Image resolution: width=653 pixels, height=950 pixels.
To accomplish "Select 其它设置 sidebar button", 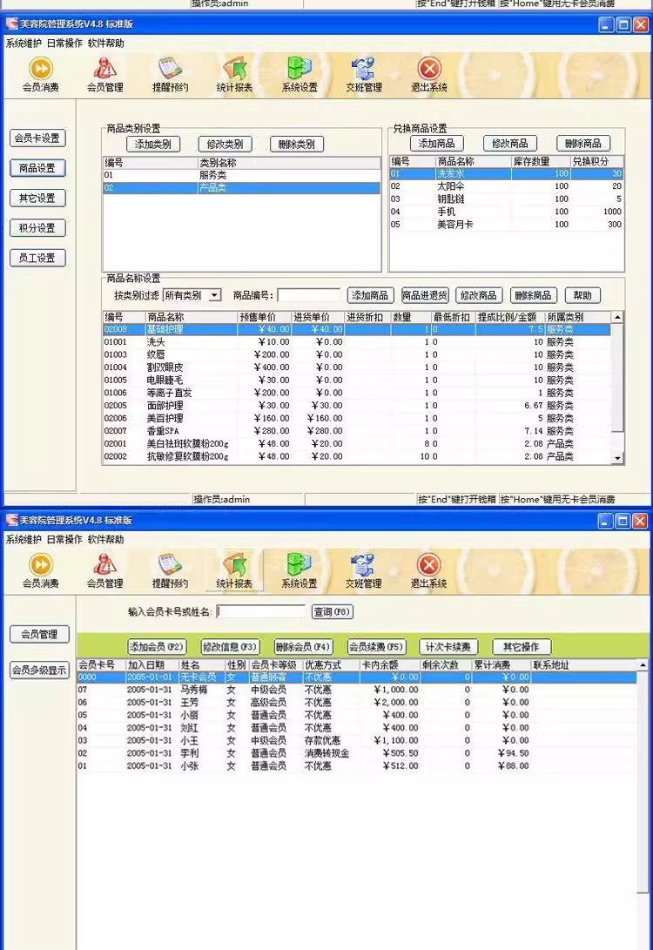I will pos(37,199).
